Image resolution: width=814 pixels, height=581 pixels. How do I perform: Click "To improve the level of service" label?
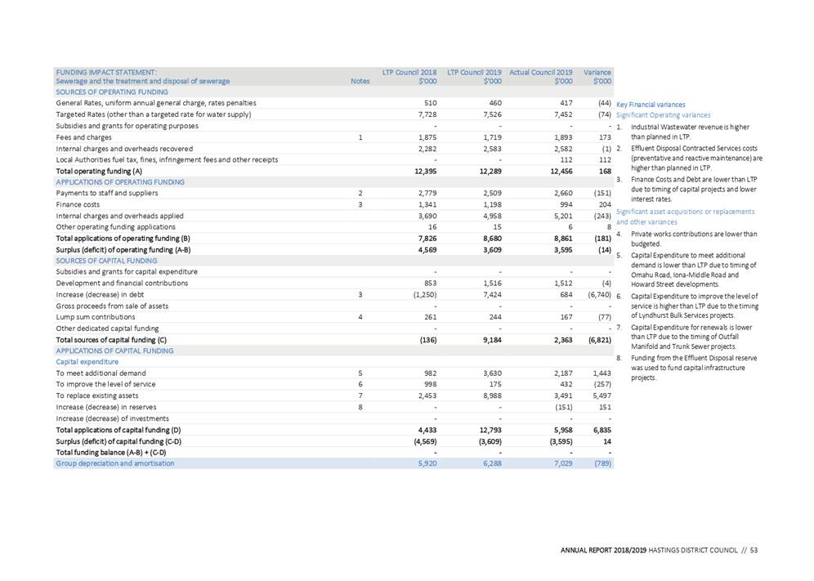tap(106, 384)
